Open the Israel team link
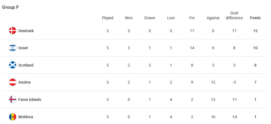Image resolution: width=271 pixels, height=124 pixels. pos(23,48)
